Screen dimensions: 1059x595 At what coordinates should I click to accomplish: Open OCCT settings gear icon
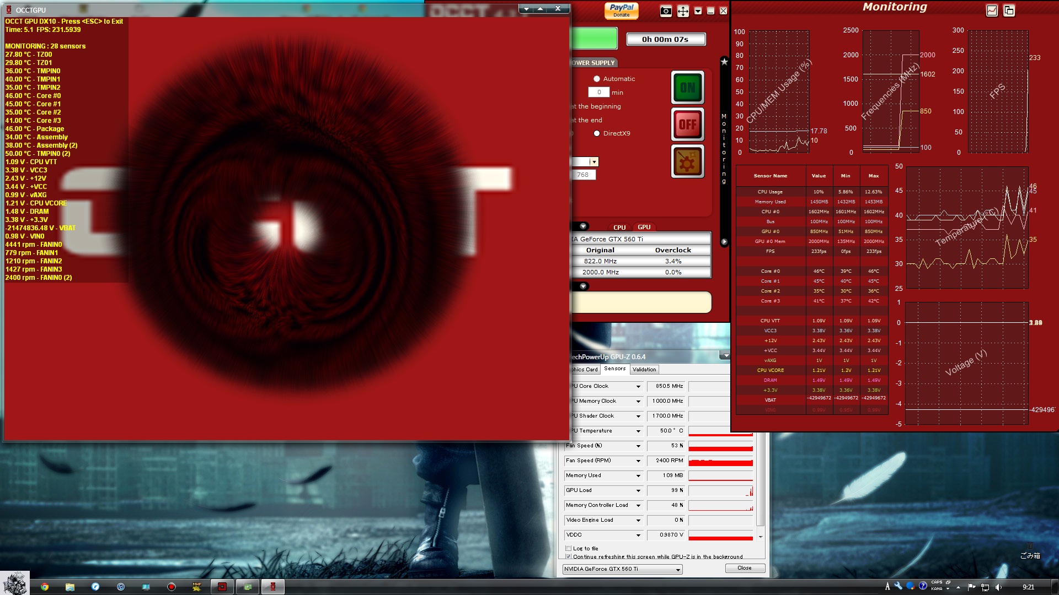(x=687, y=161)
